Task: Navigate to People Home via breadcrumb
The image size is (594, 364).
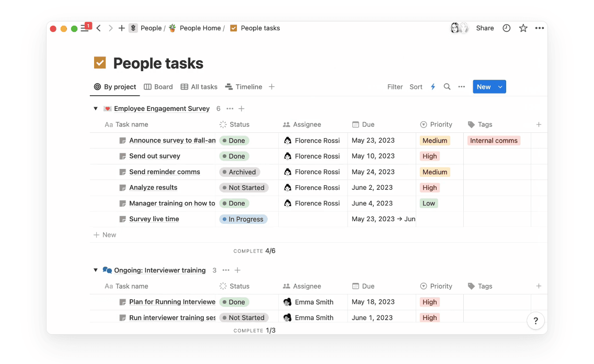Action: (x=200, y=28)
